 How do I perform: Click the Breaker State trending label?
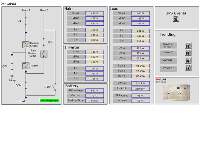pyautogui.click(x=169, y=46)
